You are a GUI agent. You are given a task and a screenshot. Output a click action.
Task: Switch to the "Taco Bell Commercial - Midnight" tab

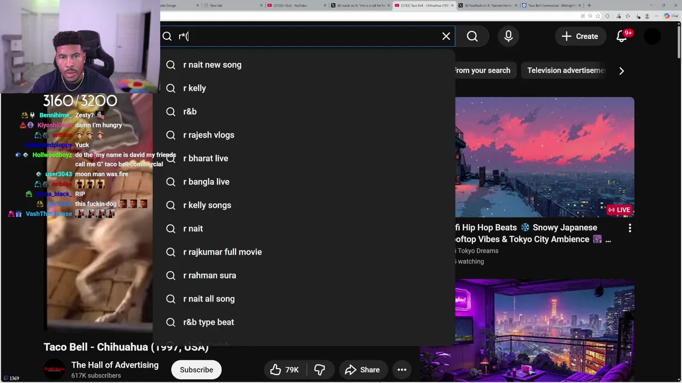[551, 5]
